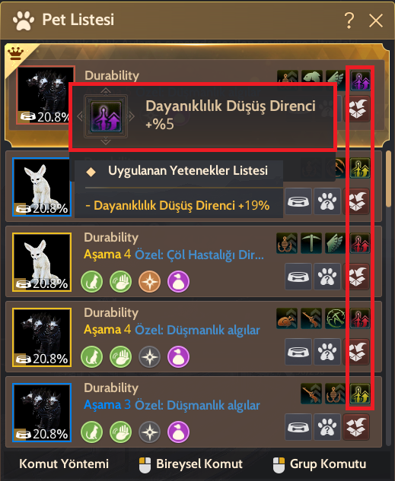Open the Pet Listesi help question mark
This screenshot has width=395, height=481.
pos(349,21)
